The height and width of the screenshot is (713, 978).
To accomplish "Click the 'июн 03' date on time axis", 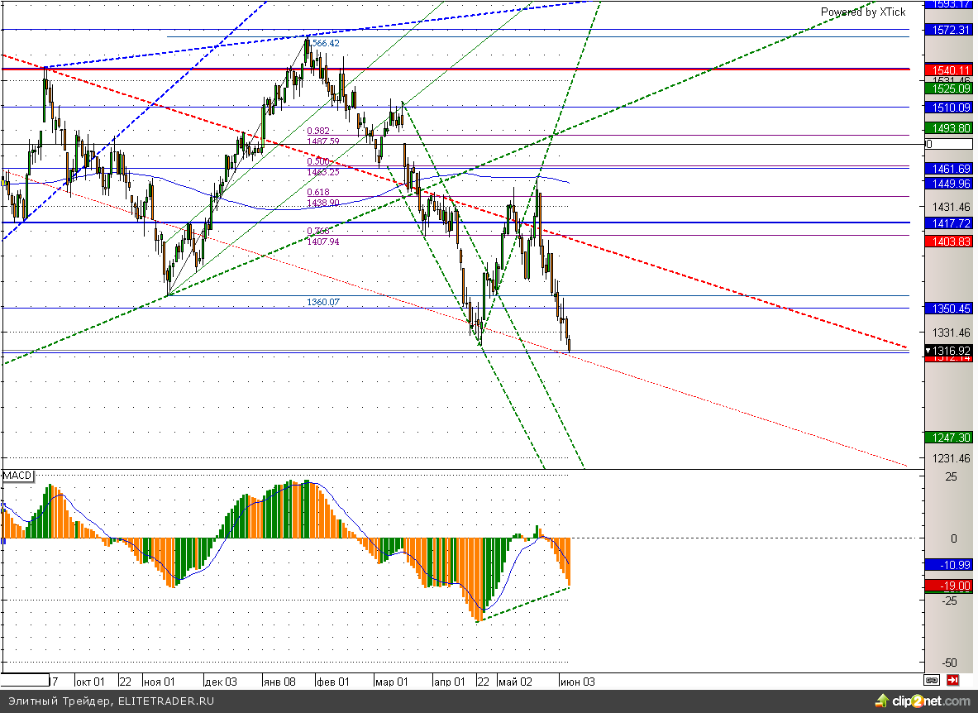I will coord(578,682).
